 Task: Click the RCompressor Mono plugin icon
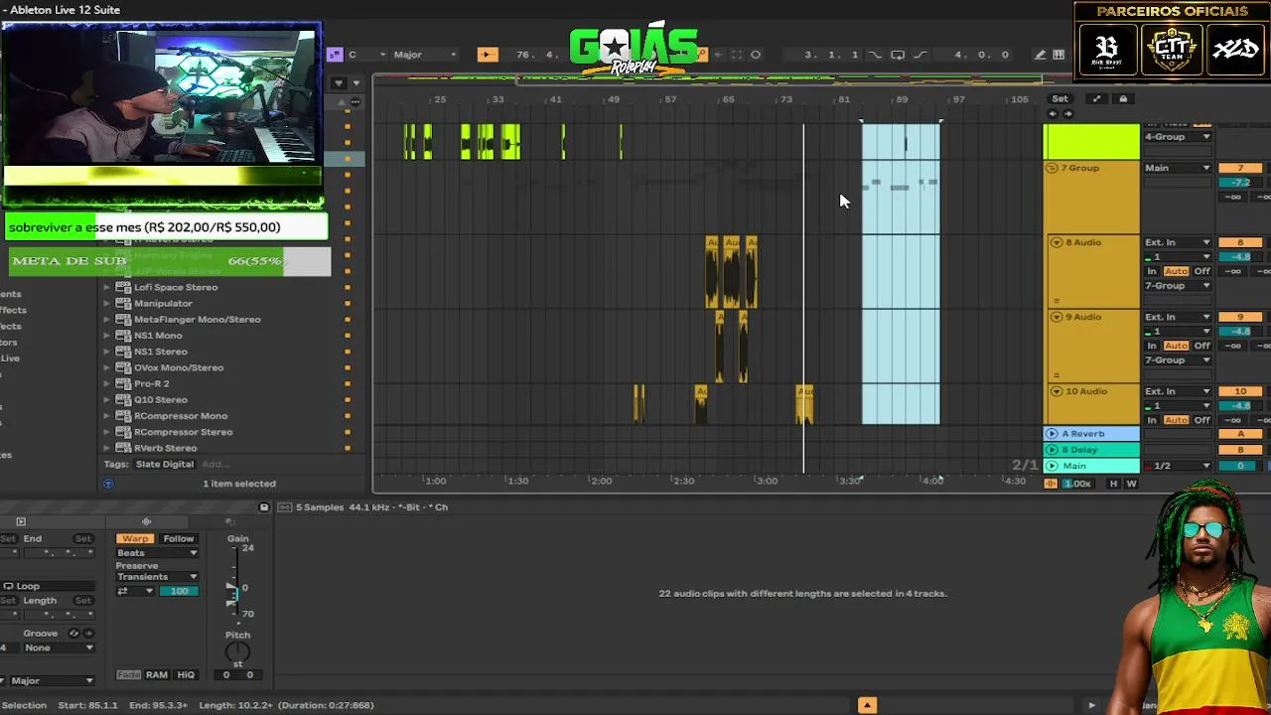[123, 416]
